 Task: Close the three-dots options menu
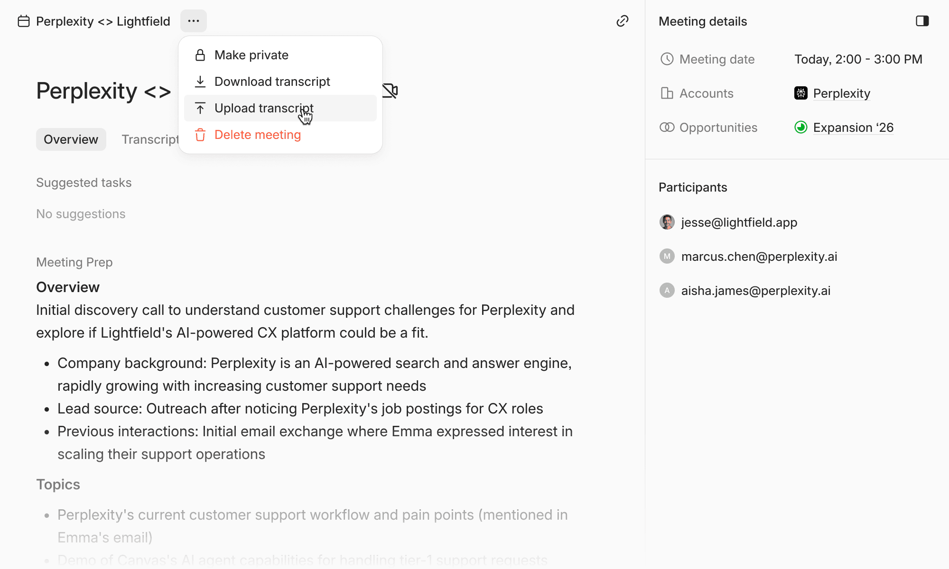193,21
